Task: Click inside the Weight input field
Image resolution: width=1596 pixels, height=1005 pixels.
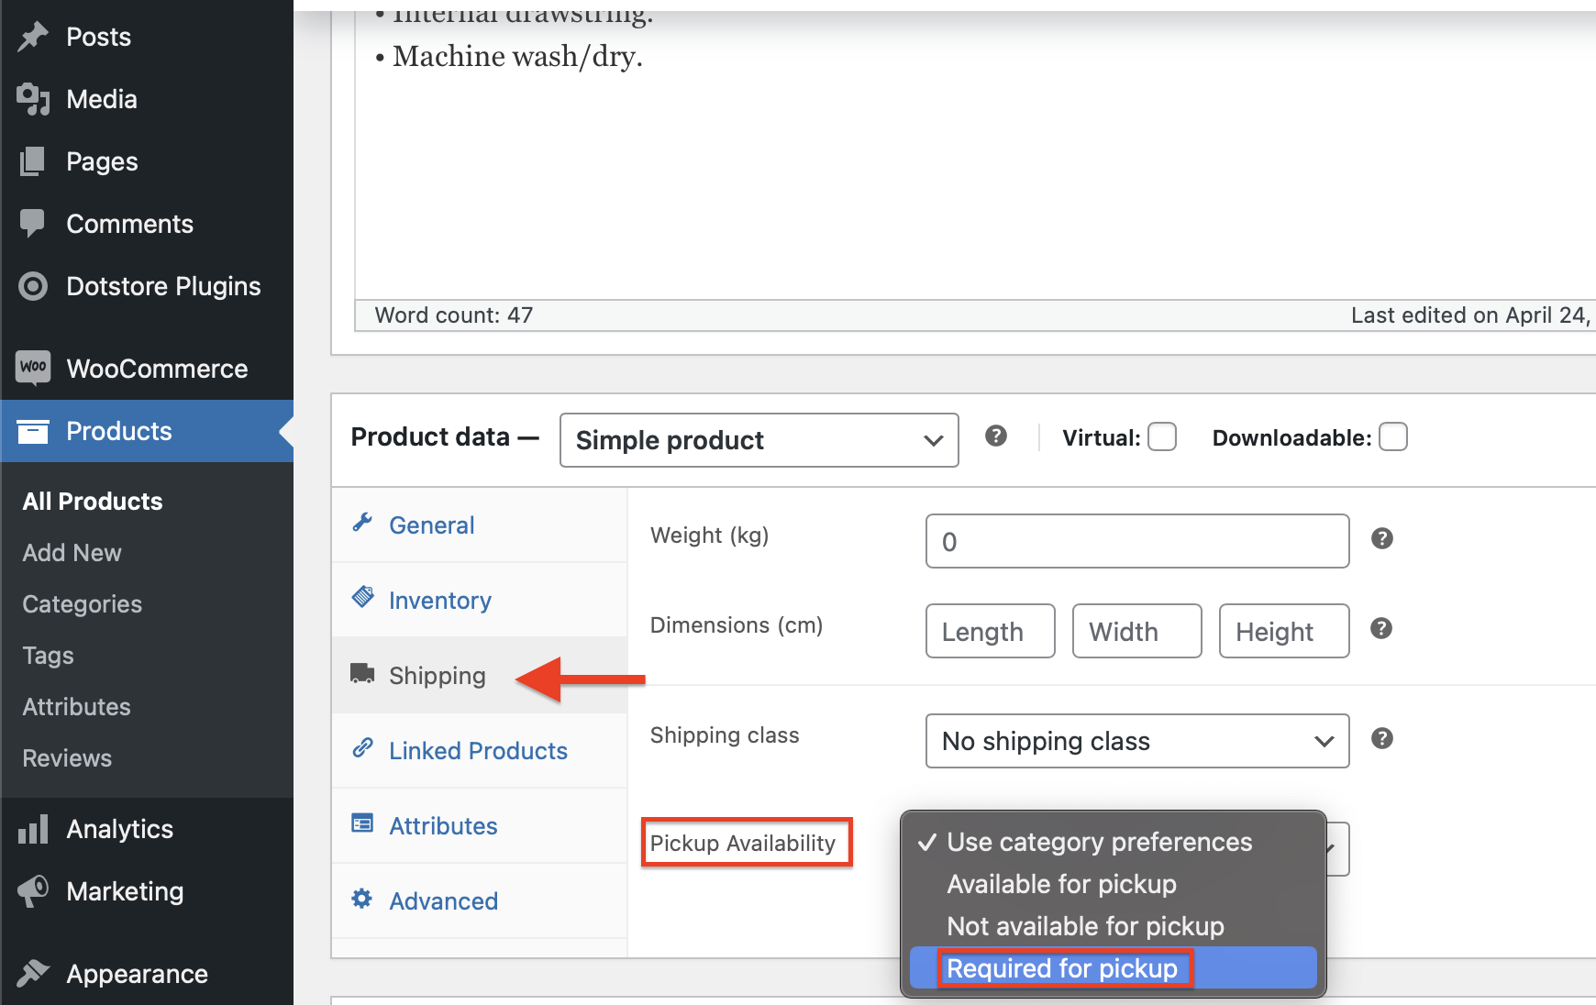Action: pyautogui.click(x=1136, y=541)
